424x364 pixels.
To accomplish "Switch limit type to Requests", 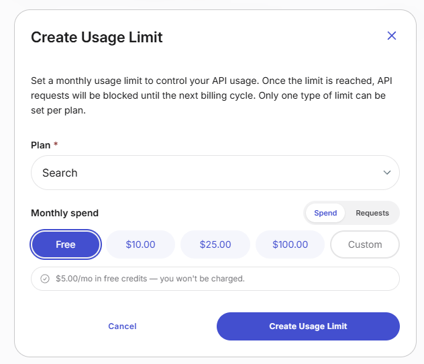I will click(x=372, y=213).
